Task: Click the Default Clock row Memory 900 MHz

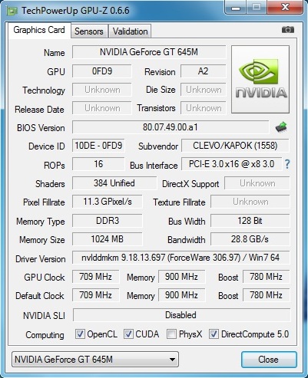Action: [x=181, y=295]
